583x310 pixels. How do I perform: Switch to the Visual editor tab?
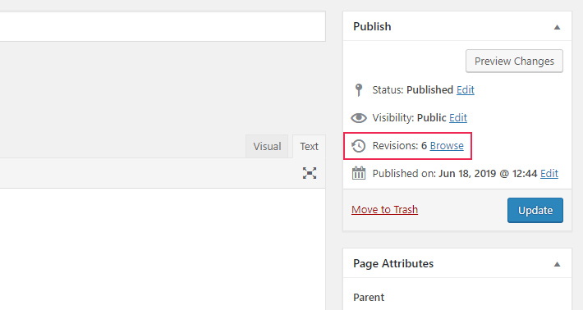tap(267, 146)
